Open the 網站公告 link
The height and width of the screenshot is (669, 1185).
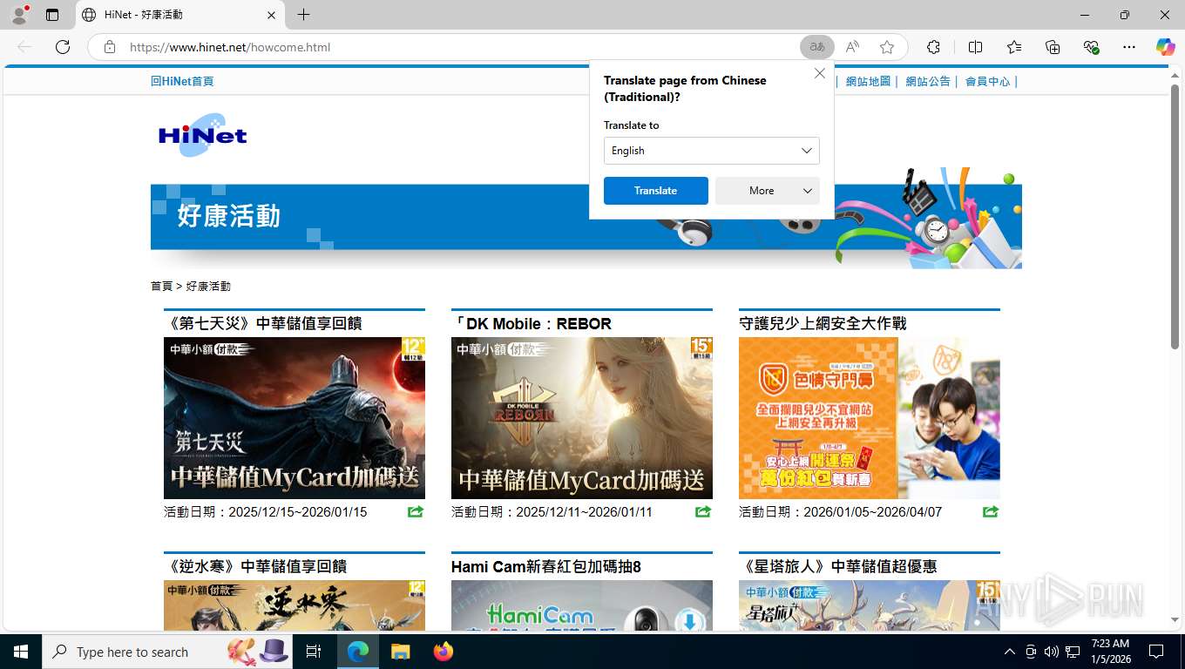(928, 81)
